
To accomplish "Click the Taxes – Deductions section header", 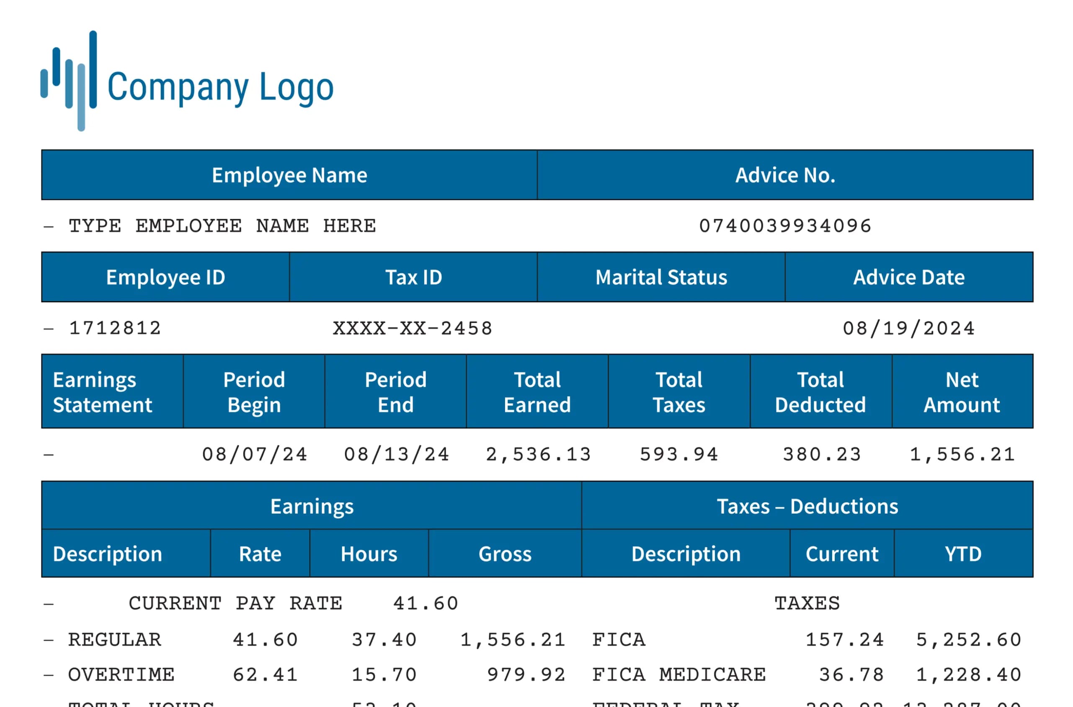I will point(807,506).
